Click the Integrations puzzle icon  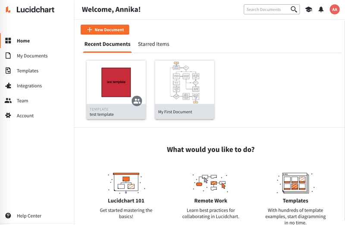coord(8,86)
